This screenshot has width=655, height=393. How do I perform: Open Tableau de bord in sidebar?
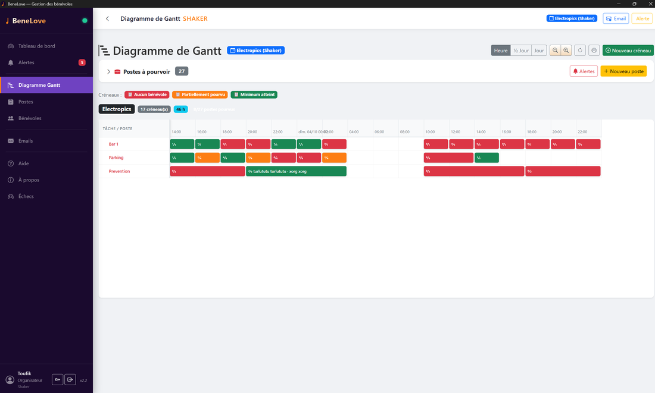[x=46, y=46]
